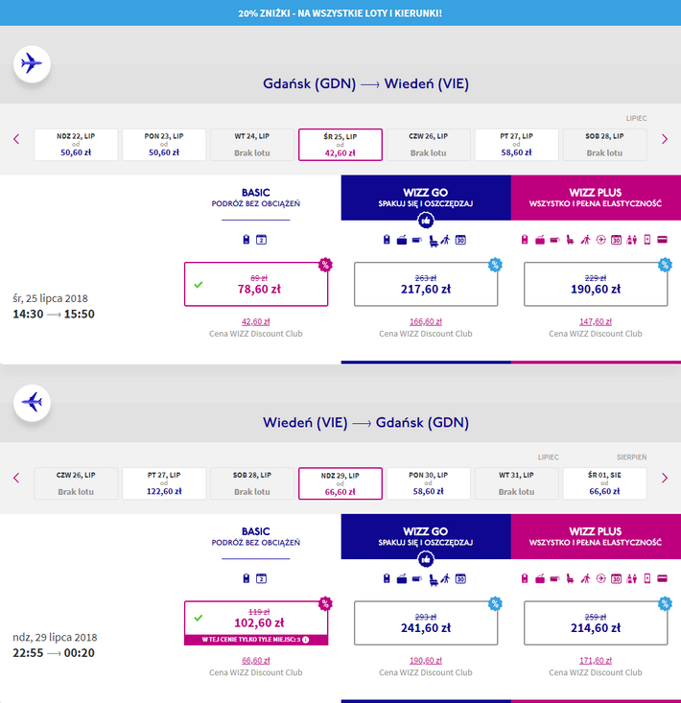Screen dimensions: 681x703
Task: Show later return dates with right arrow
Action: click(665, 478)
